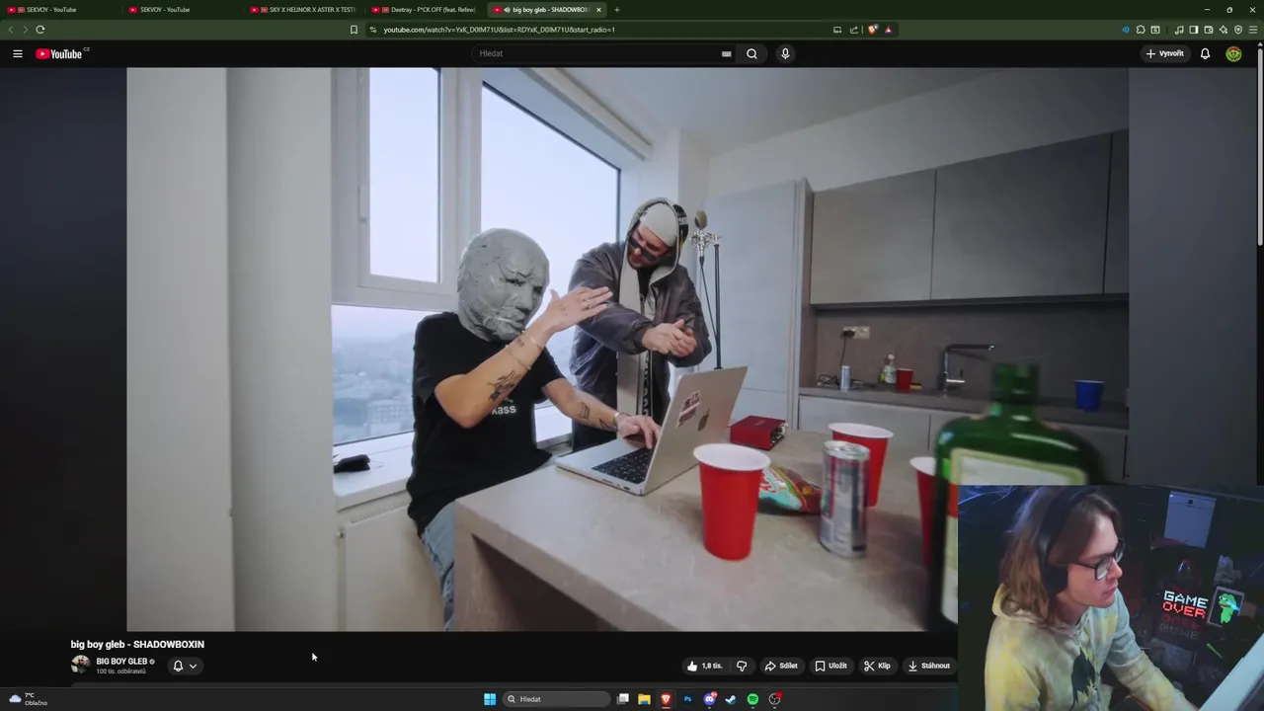
Task: Dislike the video with thumbs down
Action: tap(742, 666)
